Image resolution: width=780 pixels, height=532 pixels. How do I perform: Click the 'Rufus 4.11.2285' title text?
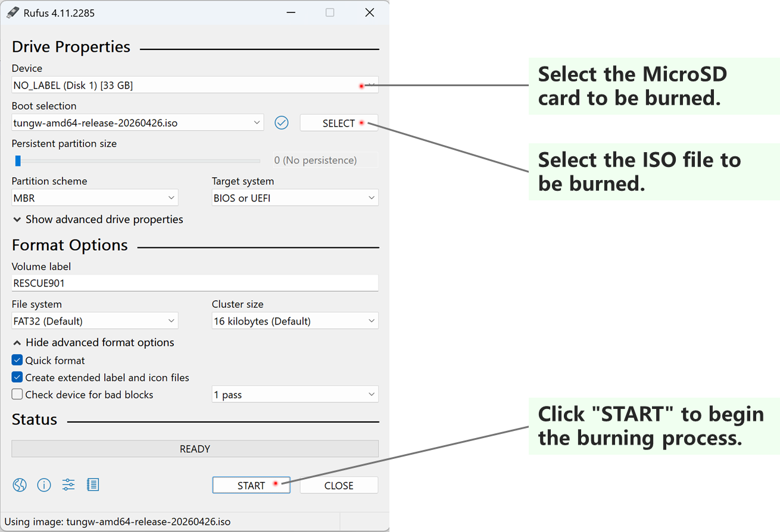(59, 12)
